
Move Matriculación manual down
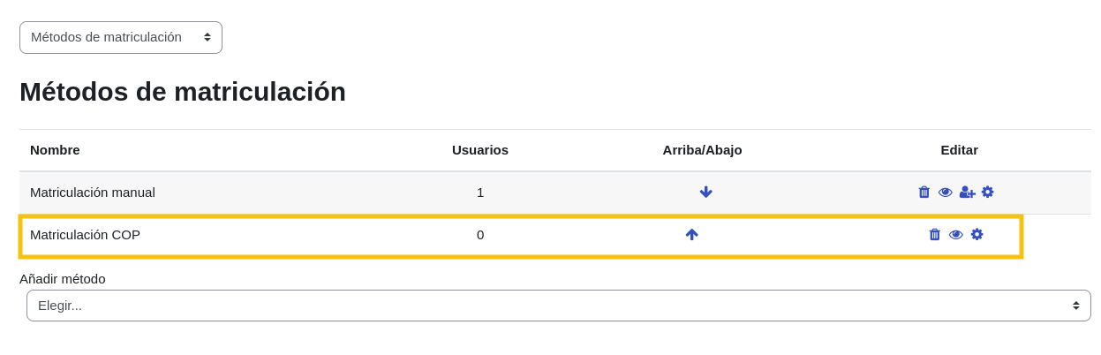pos(705,193)
